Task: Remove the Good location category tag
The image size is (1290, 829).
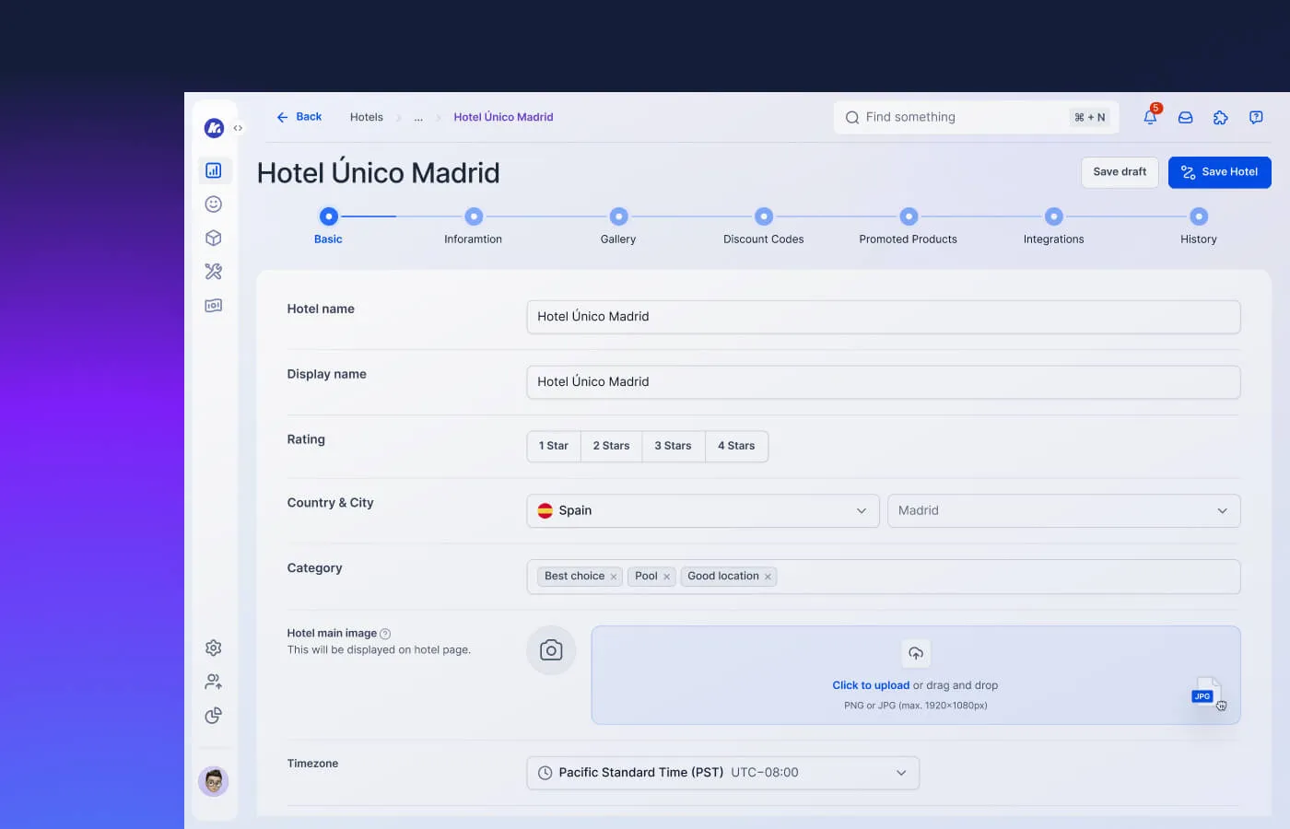Action: (768, 577)
